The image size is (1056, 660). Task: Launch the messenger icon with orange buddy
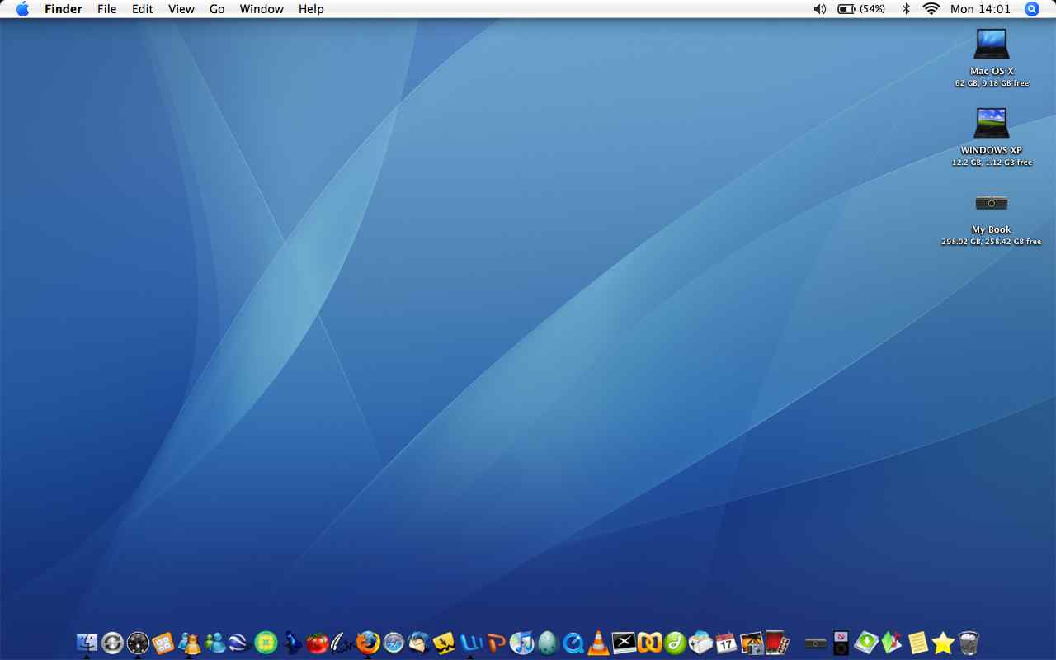coord(189,643)
